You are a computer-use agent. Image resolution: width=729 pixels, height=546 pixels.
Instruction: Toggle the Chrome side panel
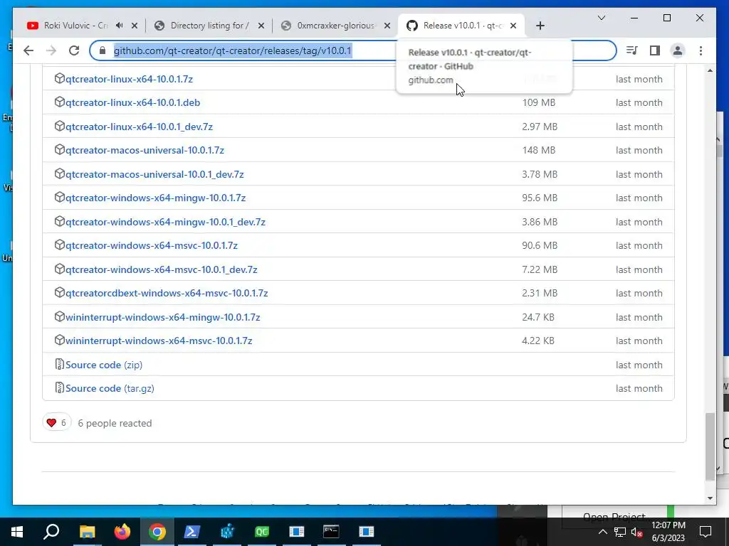[x=655, y=50]
